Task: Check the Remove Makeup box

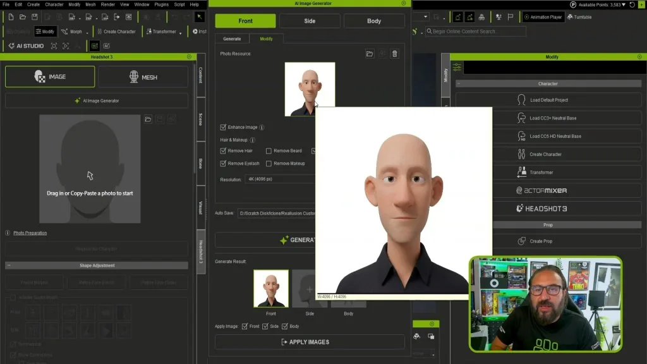Action: click(269, 164)
